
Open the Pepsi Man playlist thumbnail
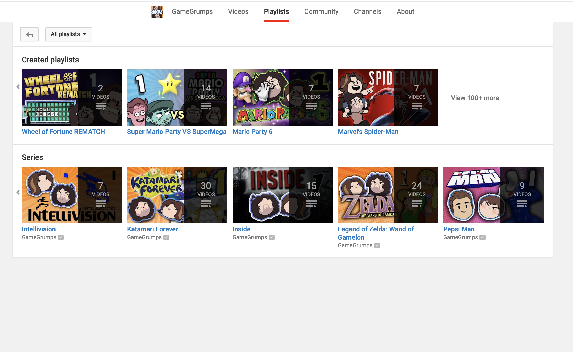coord(493,195)
